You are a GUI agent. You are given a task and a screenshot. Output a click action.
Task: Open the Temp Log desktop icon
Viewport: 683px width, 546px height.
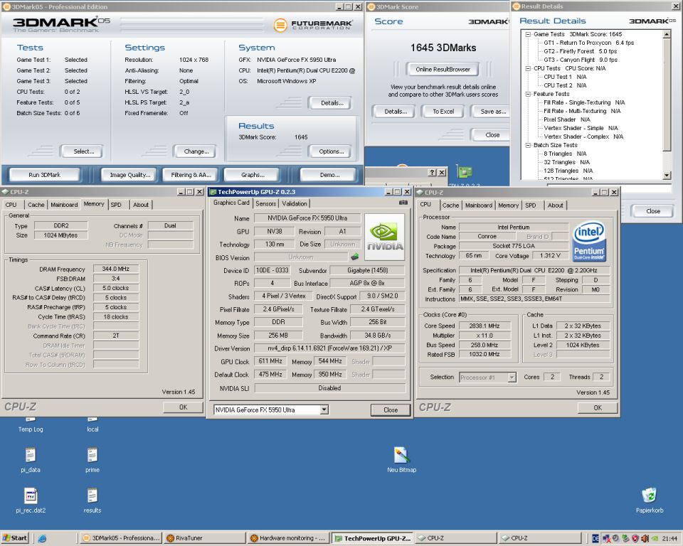(31, 425)
